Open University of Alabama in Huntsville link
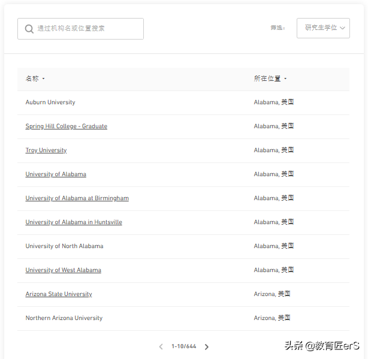 click(x=74, y=222)
